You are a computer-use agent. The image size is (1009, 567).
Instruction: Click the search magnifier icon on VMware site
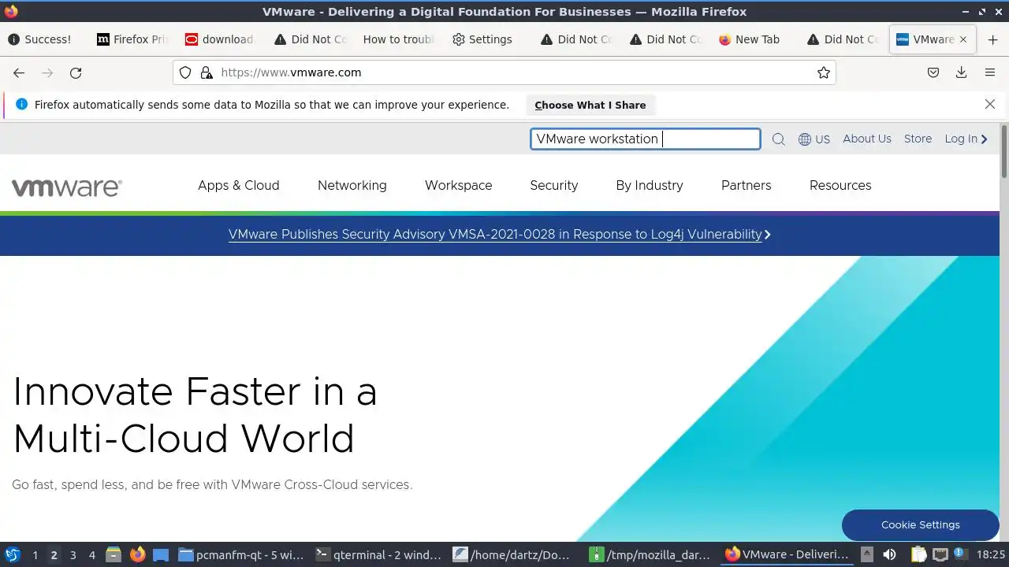(x=778, y=139)
